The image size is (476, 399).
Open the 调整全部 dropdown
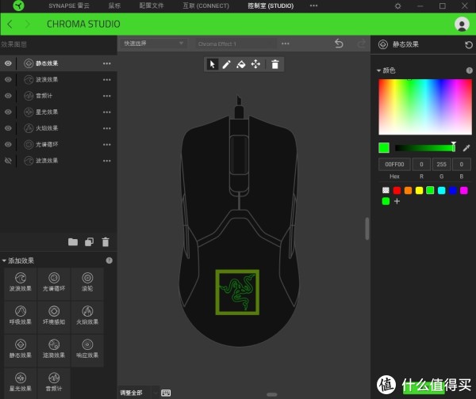pyautogui.click(x=139, y=393)
